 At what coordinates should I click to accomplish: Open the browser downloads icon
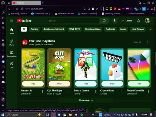click(148, 9)
